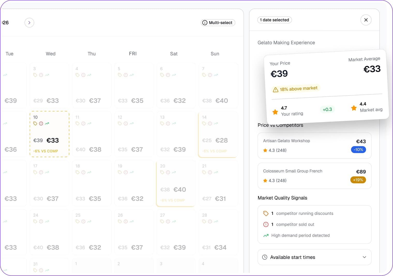
Task: Click the Your rating star icon
Action: tap(275, 112)
